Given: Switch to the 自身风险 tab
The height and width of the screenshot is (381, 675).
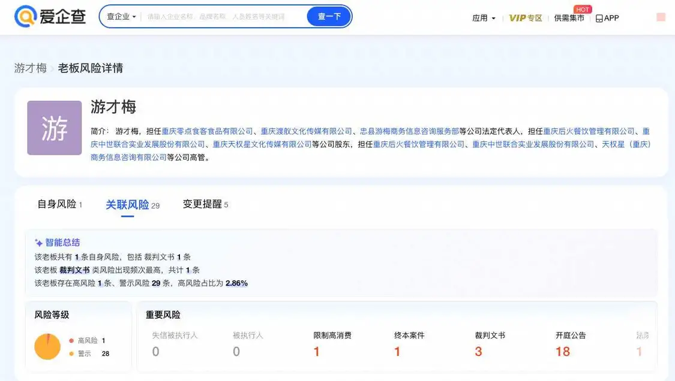Looking at the screenshot, I should point(59,204).
